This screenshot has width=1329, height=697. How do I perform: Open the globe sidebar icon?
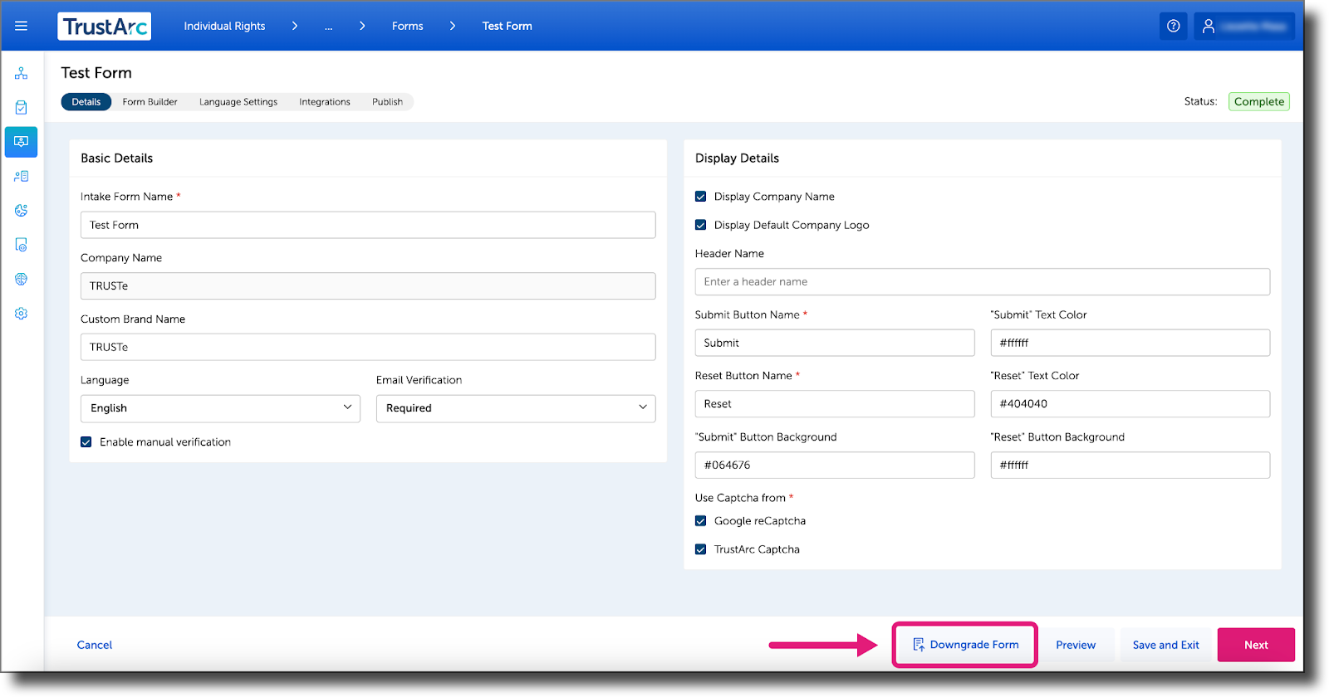[21, 279]
